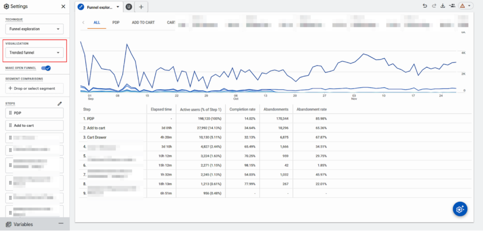Click the 34.64% completion rate cell
This screenshot has width=483, height=231.
click(x=250, y=127)
